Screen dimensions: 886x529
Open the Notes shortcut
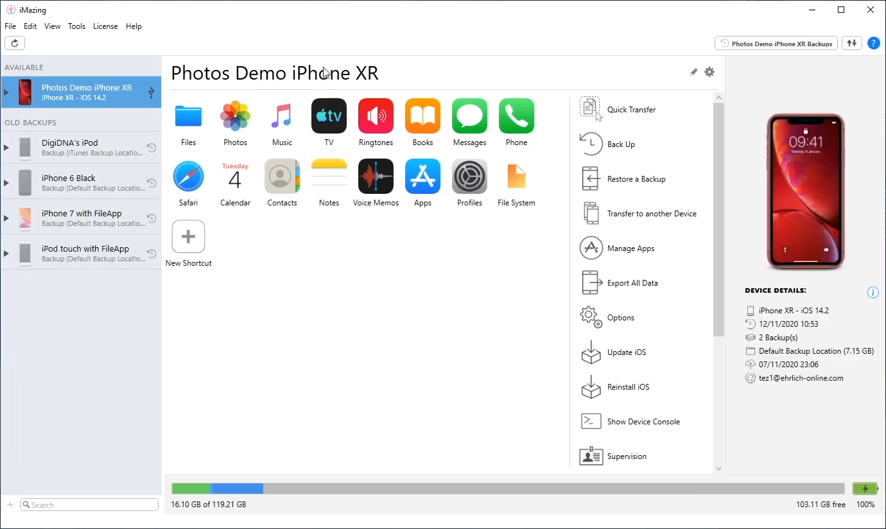(329, 177)
